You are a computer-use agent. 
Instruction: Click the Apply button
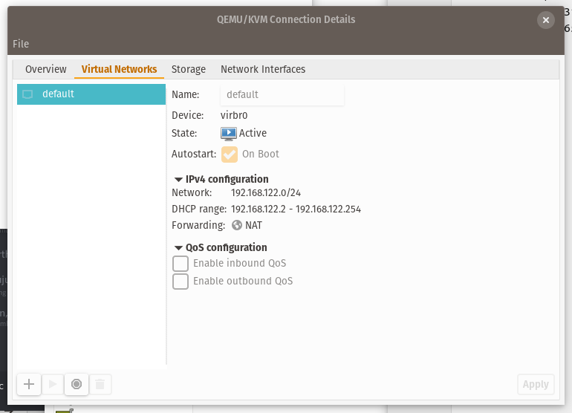pyautogui.click(x=536, y=384)
